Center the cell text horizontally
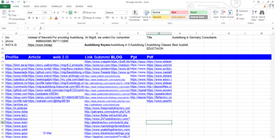 67,18
